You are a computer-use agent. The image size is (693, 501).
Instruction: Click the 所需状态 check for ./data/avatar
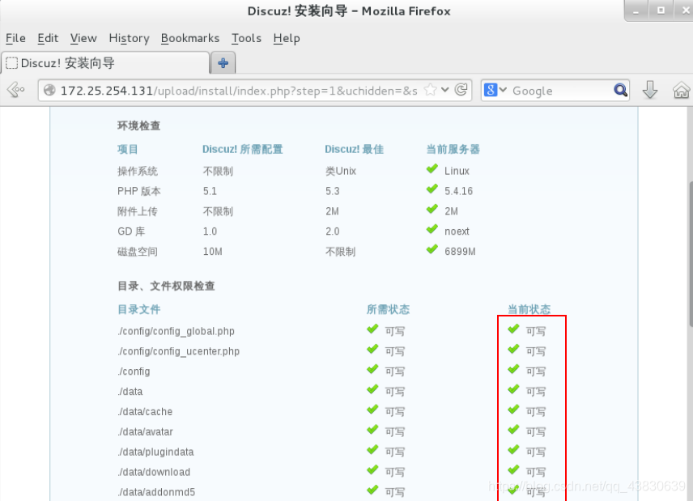tap(372, 430)
